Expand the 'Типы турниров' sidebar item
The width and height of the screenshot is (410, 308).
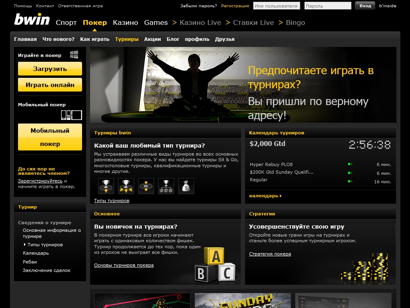point(45,245)
